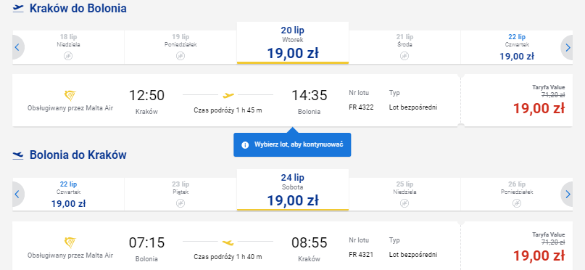Screen dimensions: 585x270
Task: Click the Ryanair logo on outbound flight
Action: point(70,96)
